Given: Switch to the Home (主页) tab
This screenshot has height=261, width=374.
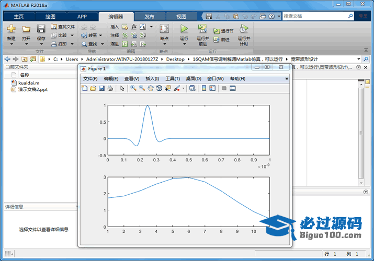Looking at the screenshot, I should click(x=19, y=17).
